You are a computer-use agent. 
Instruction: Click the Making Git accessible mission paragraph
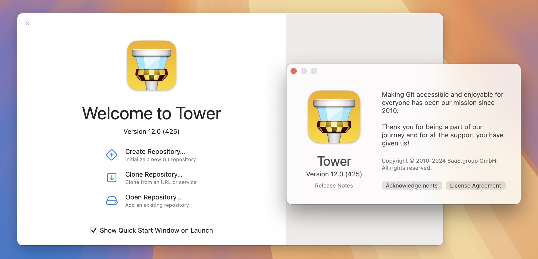442,103
